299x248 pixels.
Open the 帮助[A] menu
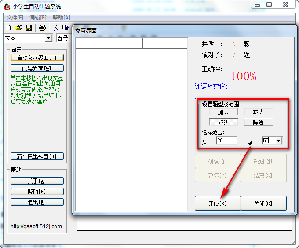coord(62,18)
